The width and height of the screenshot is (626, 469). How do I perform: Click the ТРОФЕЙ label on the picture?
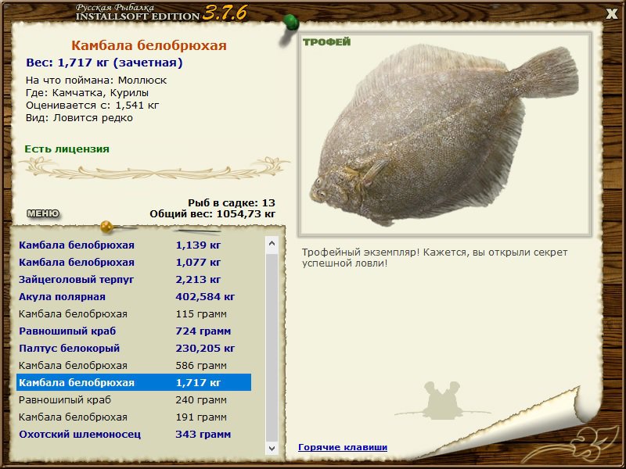326,42
